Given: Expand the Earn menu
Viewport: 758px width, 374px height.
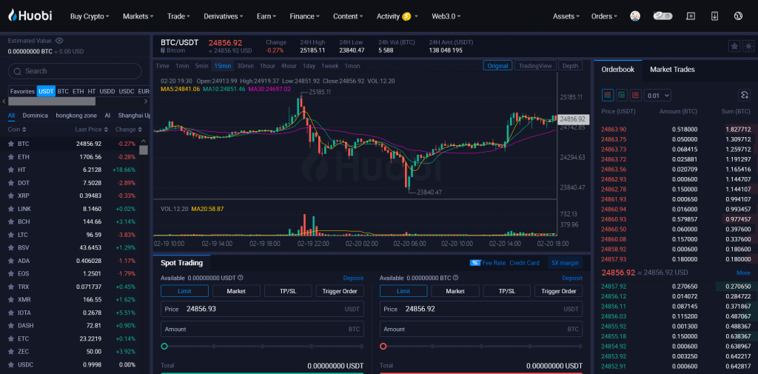Looking at the screenshot, I should point(266,16).
